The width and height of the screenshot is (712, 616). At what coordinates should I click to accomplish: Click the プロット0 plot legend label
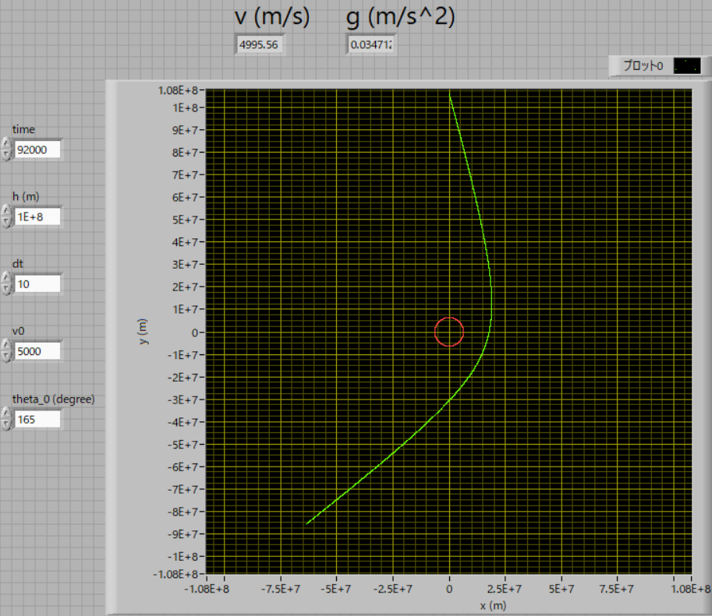click(x=642, y=66)
